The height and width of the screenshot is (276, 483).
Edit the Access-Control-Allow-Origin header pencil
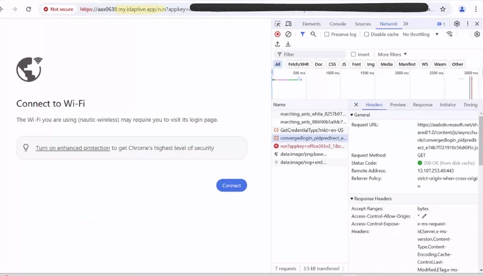point(424,216)
